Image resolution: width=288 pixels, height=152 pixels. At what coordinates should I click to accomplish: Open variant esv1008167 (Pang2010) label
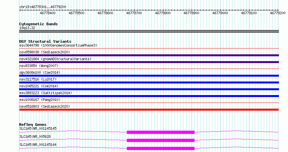pos(40,100)
